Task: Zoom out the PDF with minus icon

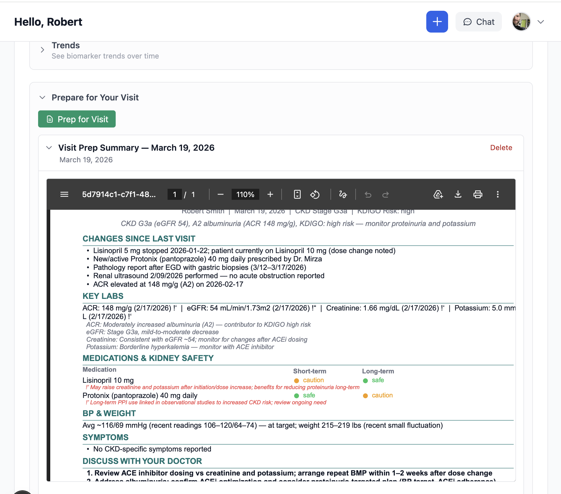Action: click(220, 195)
